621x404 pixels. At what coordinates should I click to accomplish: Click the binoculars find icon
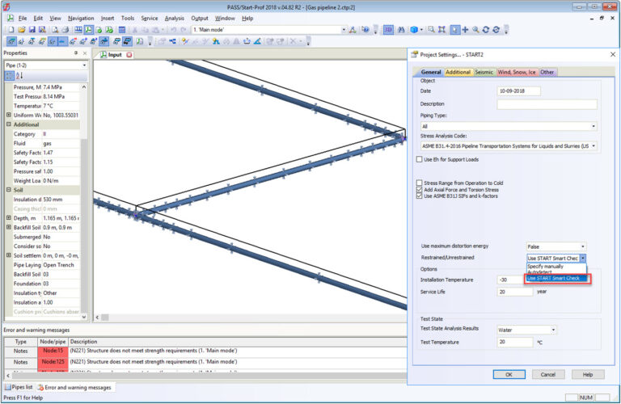click(401, 30)
